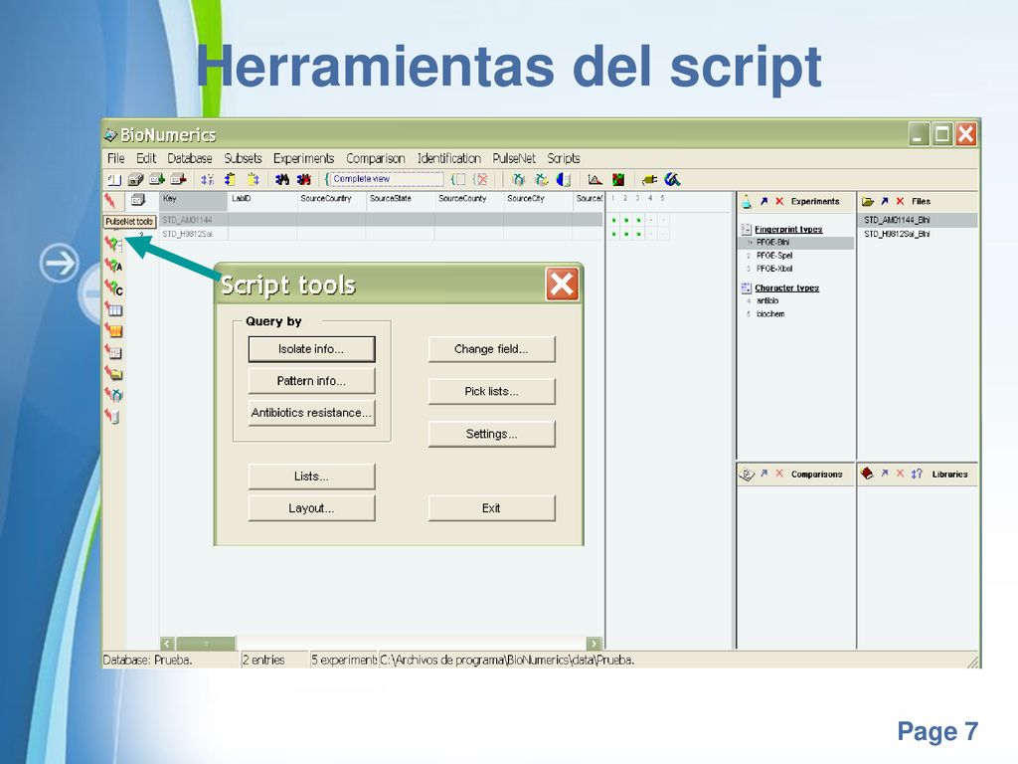Click the red X in Files panel
1018x764 pixels.
(x=900, y=201)
